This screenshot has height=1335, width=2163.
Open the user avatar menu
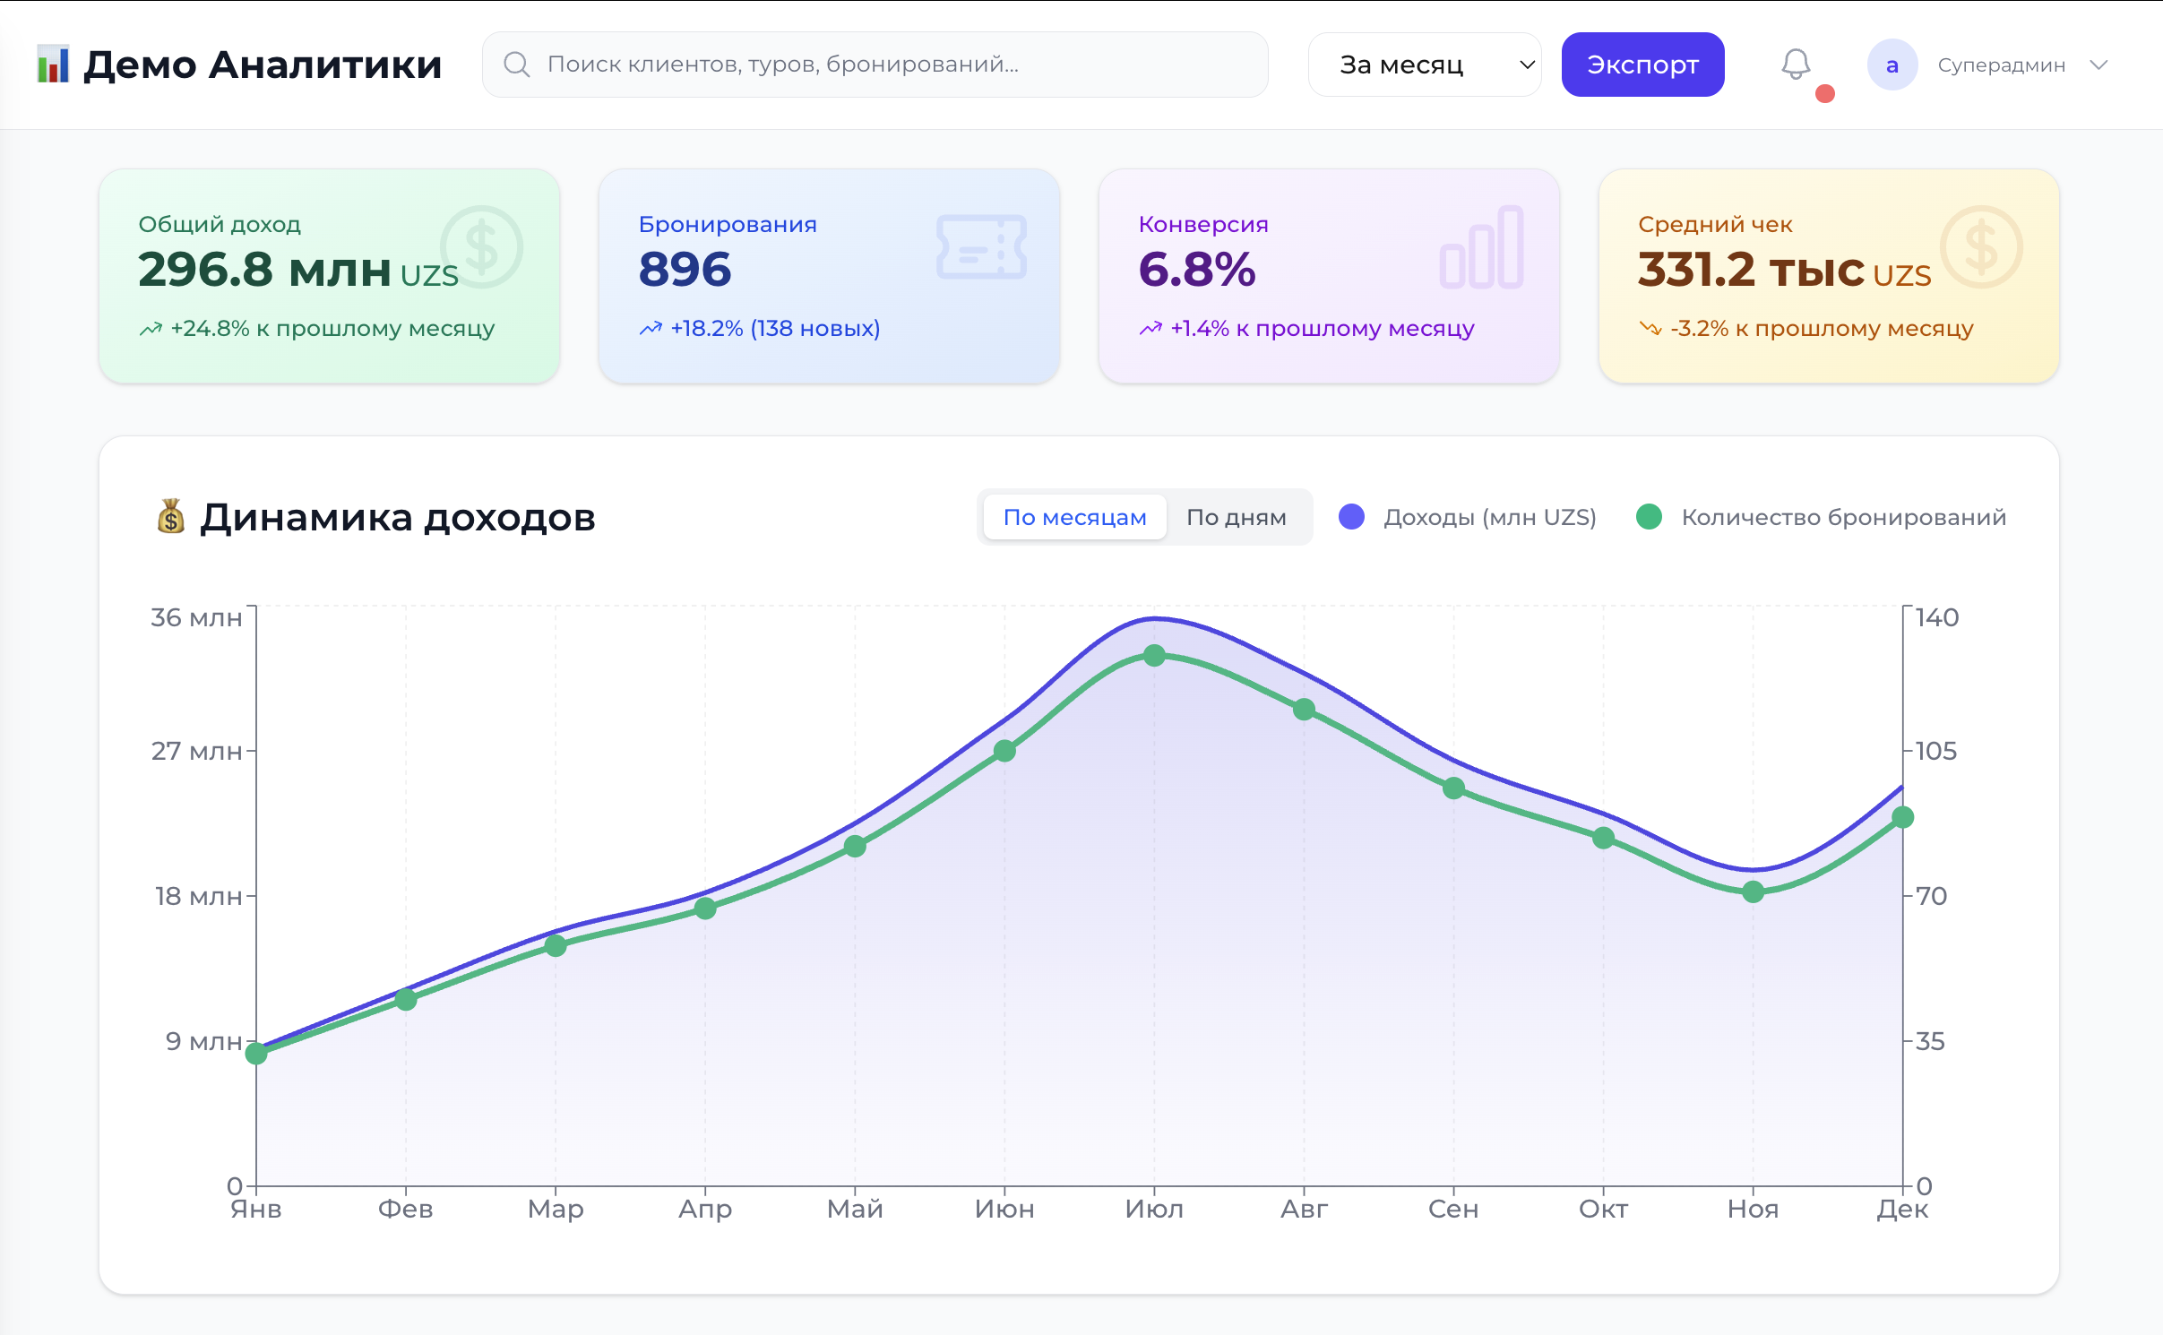[x=1891, y=64]
